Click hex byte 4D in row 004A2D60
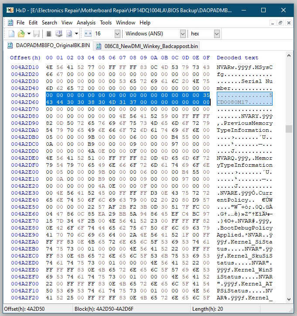 click(112, 102)
